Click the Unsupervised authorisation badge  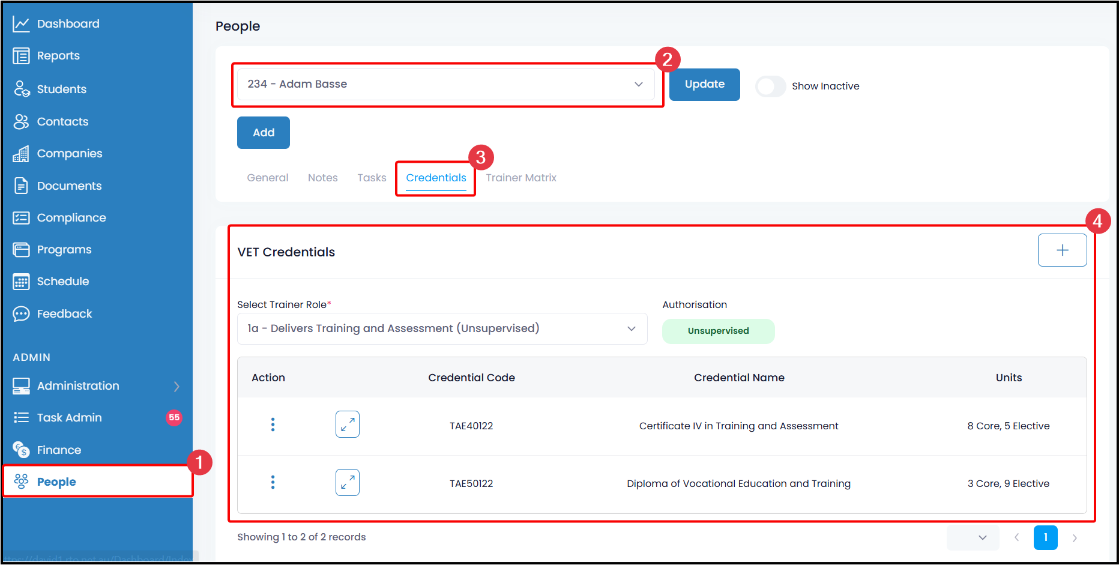point(719,331)
